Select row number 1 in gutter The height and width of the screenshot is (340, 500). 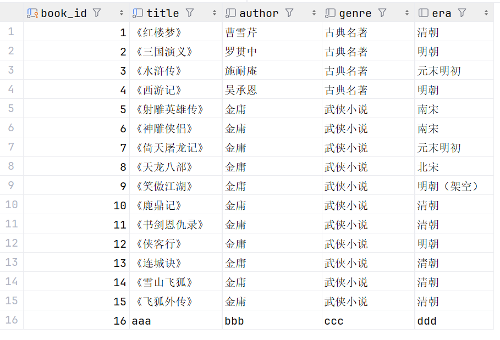[12, 32]
